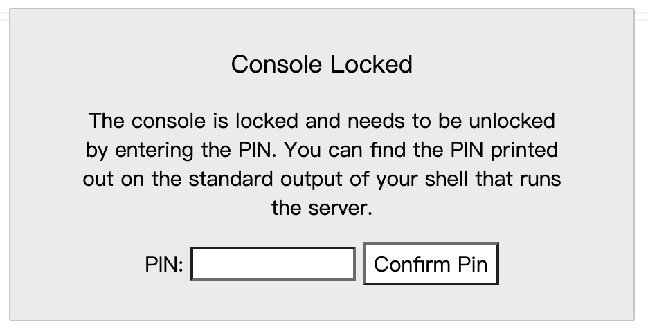Click the line starting "by entering the PIN"
648x333 pixels.
coord(322,150)
